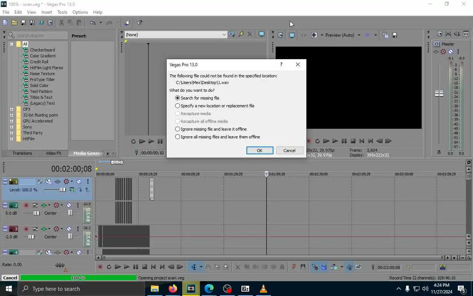The image size is (473, 296).
Task: Click the Open project folder icon
Action: (14, 23)
